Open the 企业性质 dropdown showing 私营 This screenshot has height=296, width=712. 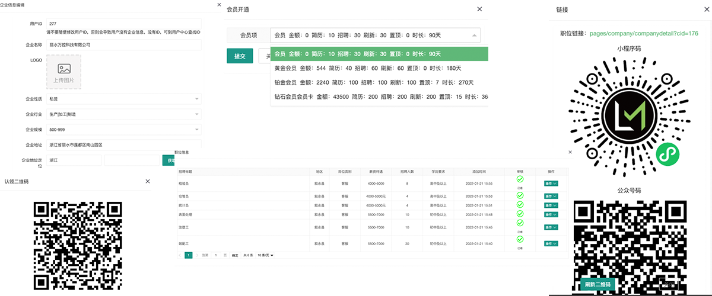point(123,99)
